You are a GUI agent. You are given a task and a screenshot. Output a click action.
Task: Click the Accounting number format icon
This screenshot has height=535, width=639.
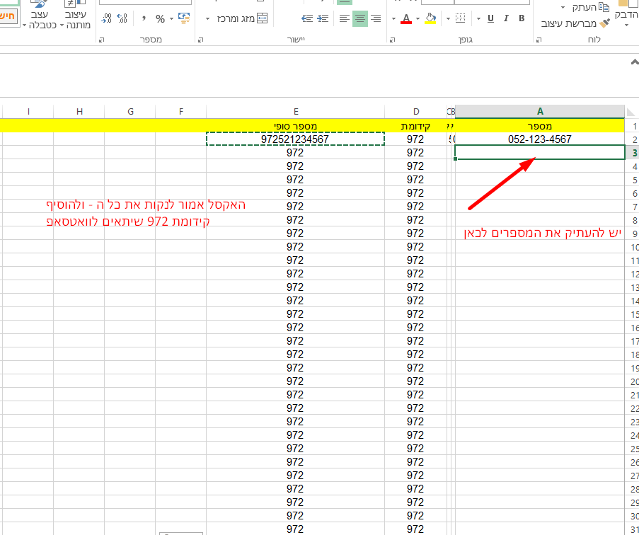[184, 18]
